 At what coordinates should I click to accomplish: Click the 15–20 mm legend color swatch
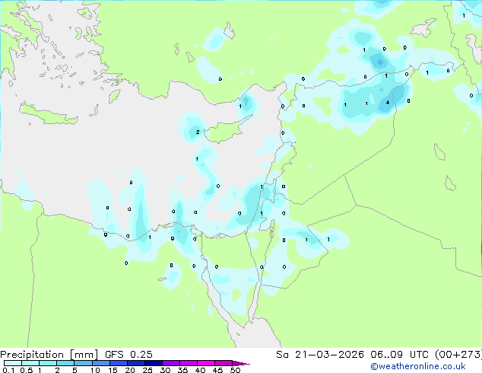[x=118, y=363]
